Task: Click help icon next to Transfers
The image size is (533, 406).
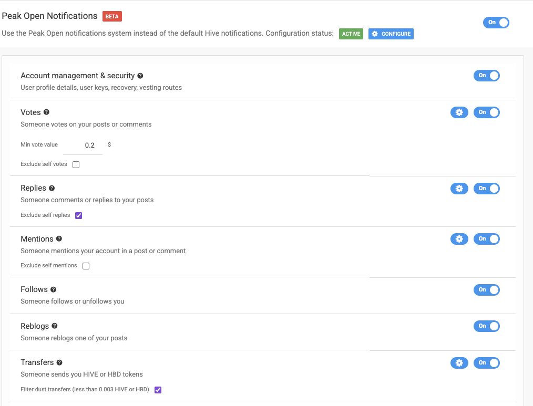Action: click(x=59, y=362)
